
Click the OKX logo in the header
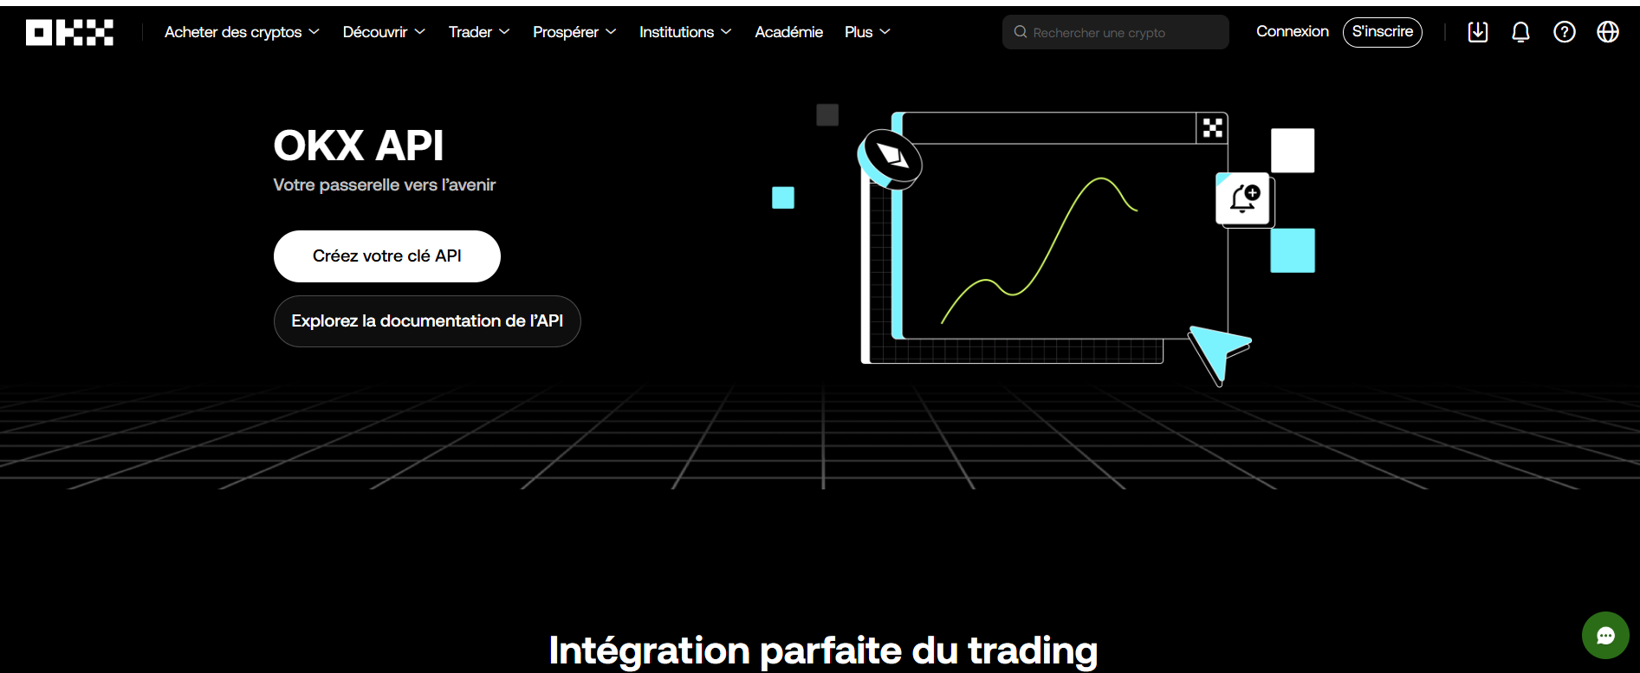69,32
